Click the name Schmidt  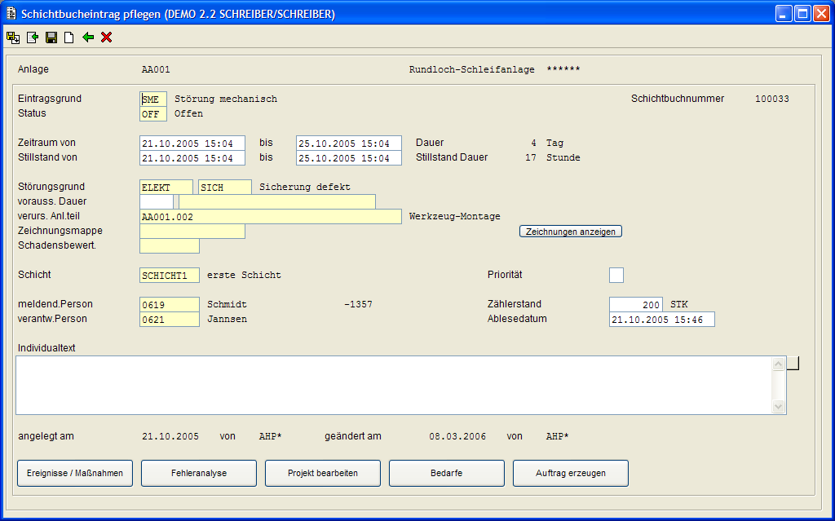pyautogui.click(x=227, y=305)
